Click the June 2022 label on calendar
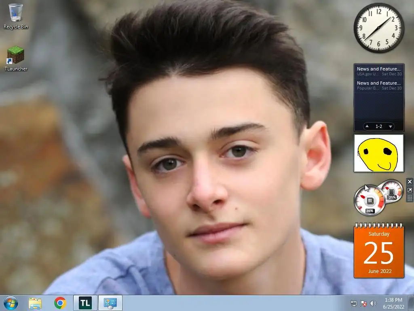Viewport: 414px width, 311px height. [x=380, y=271]
